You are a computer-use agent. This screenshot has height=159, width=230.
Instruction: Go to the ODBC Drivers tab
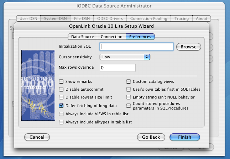(110, 18)
